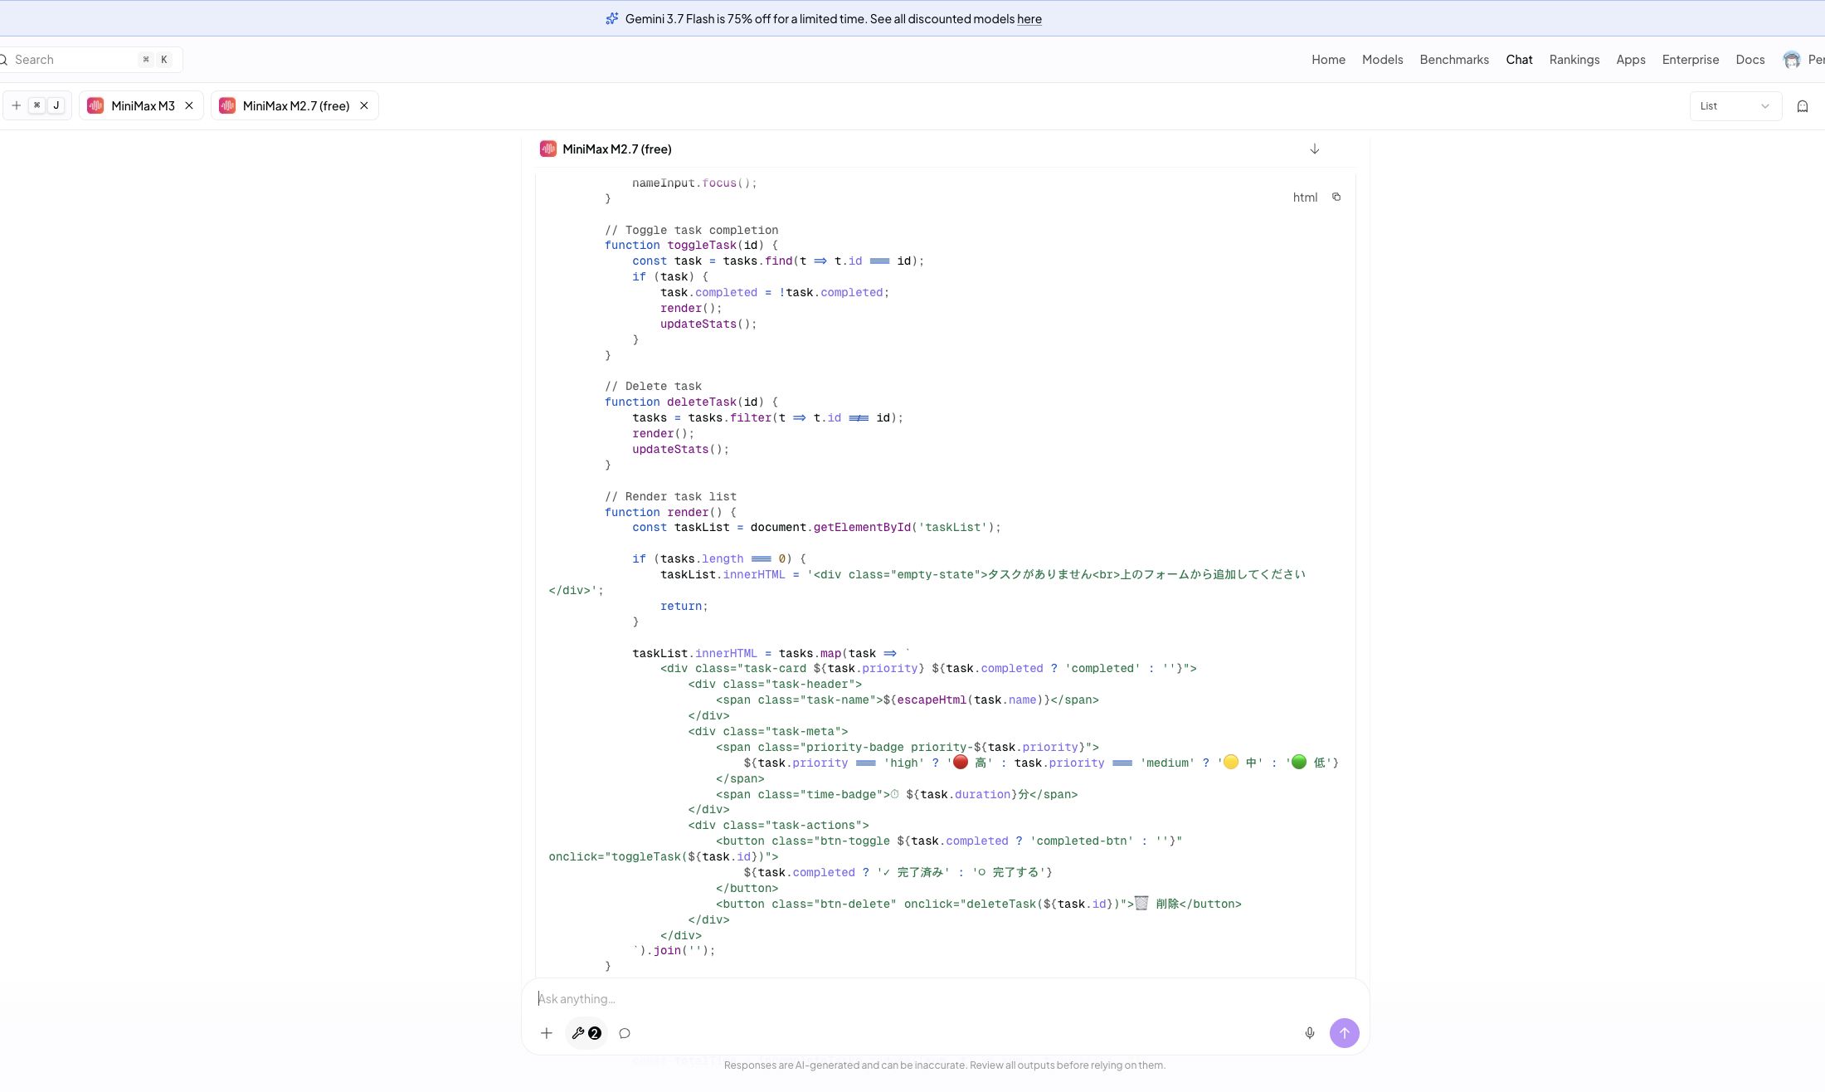
Task: Open the tools wrench menu
Action: (x=586, y=1033)
